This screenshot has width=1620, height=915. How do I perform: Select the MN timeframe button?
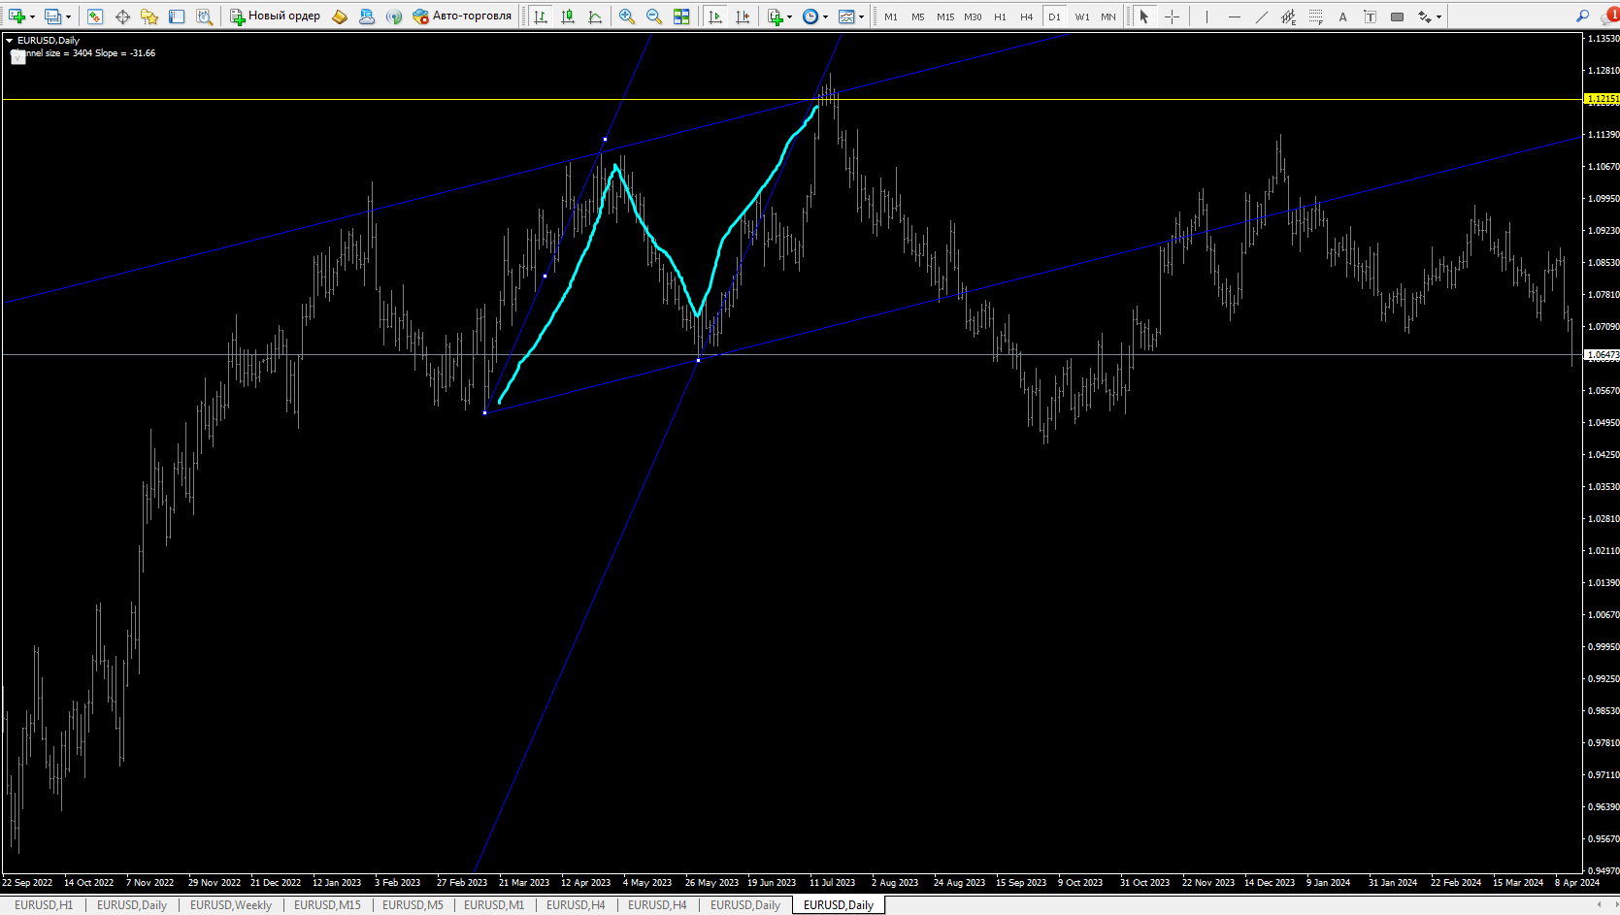point(1108,16)
